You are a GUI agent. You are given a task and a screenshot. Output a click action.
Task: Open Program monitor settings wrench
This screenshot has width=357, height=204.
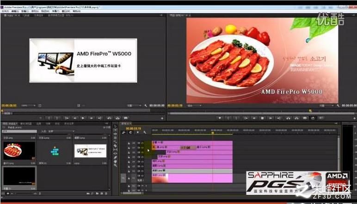[338, 105]
